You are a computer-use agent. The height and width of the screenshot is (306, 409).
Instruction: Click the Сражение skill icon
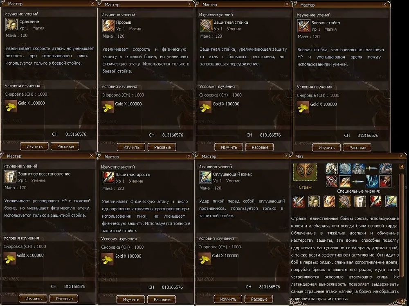[x=11, y=25]
